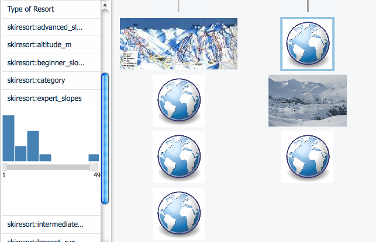Click the isolated histogram bar near value 49

94,157
